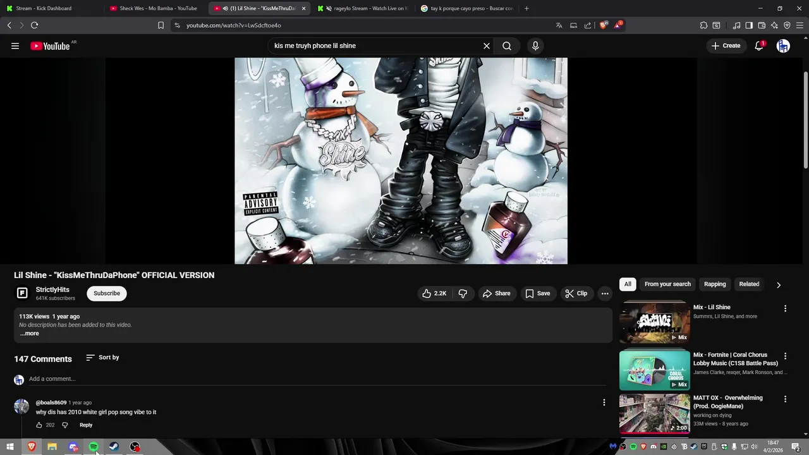This screenshot has height=455, width=809.
Task: Close the Lil Shine YouTube tab
Action: 303,8
